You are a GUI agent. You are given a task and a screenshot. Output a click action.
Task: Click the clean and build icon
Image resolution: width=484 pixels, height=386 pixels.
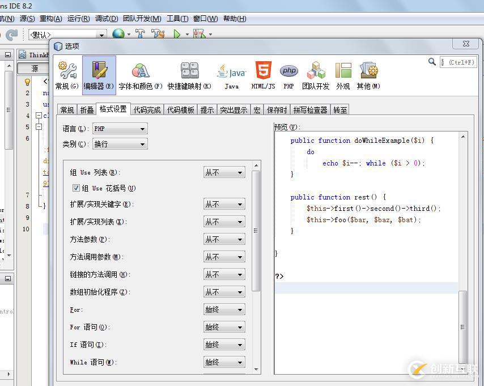[158, 33]
